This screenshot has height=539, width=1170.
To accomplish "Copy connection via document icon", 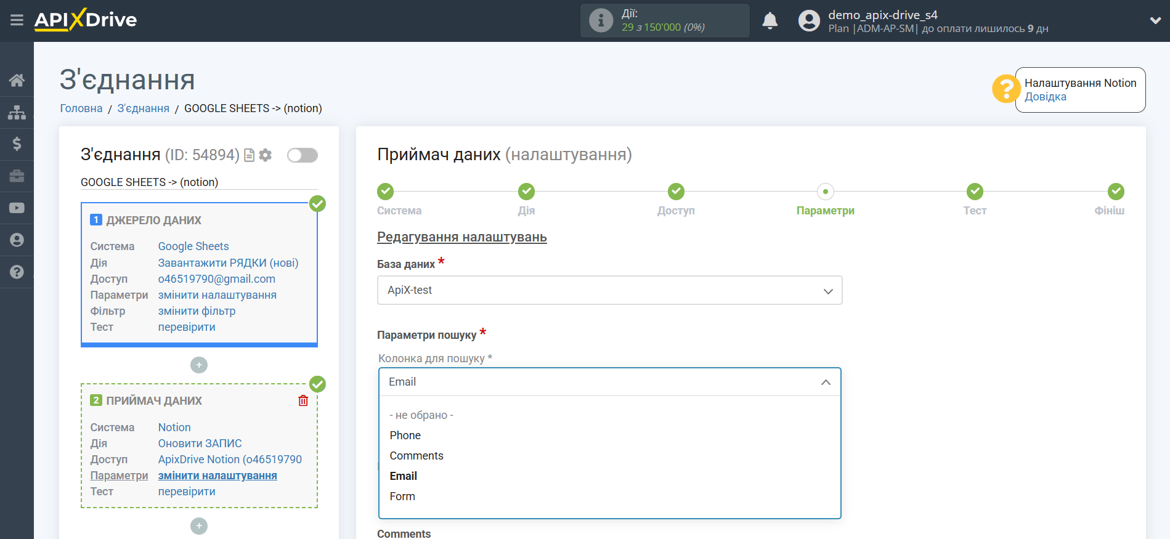I will tap(250, 155).
